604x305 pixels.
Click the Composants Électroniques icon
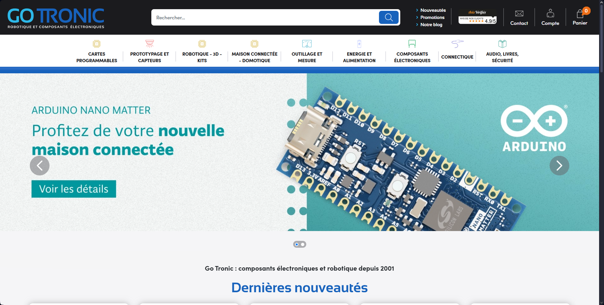tap(412, 44)
